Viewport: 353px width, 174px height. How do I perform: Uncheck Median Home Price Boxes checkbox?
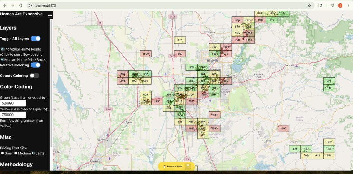click(x=2, y=59)
